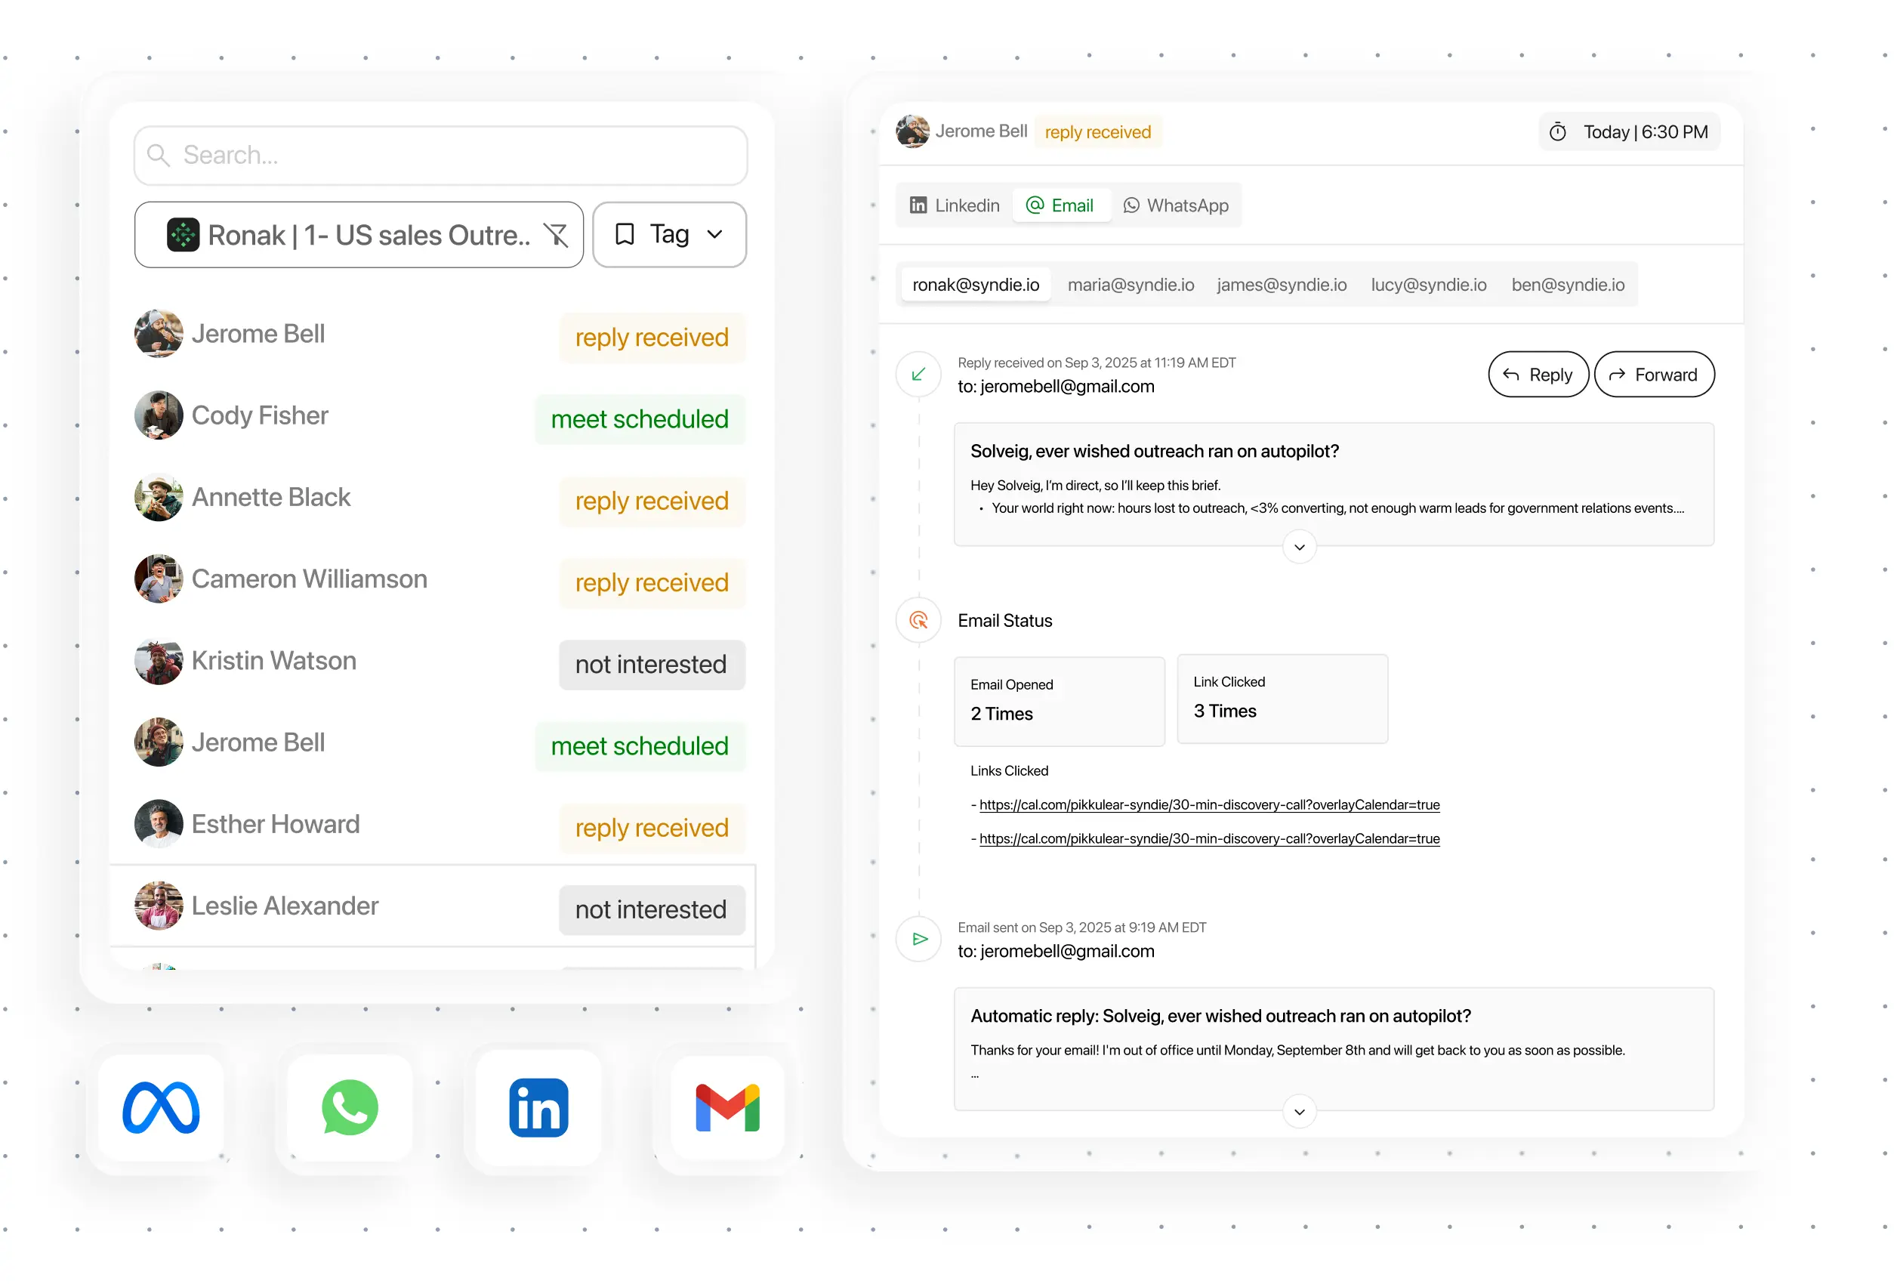The width and height of the screenshot is (1894, 1287).
Task: Select Cody Fisher in the lead list
Action: coord(260,415)
